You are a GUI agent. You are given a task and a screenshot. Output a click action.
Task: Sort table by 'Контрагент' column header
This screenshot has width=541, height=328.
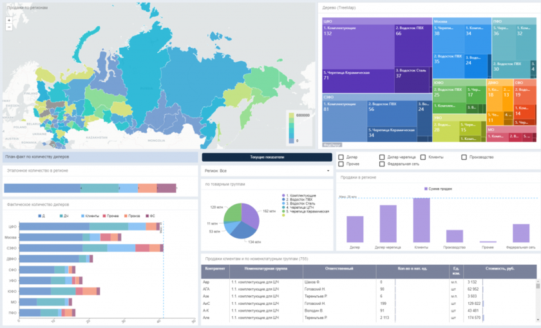[x=214, y=268]
